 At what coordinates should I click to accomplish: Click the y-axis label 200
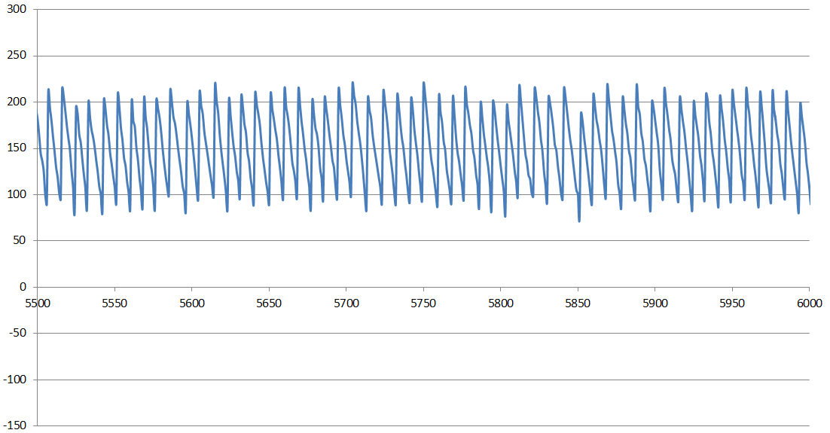[17, 102]
